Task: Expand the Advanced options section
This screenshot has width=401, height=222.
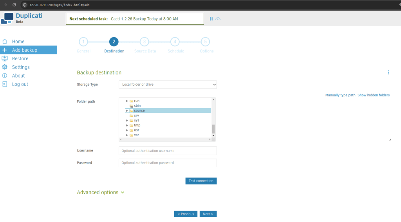Action: [100, 193]
